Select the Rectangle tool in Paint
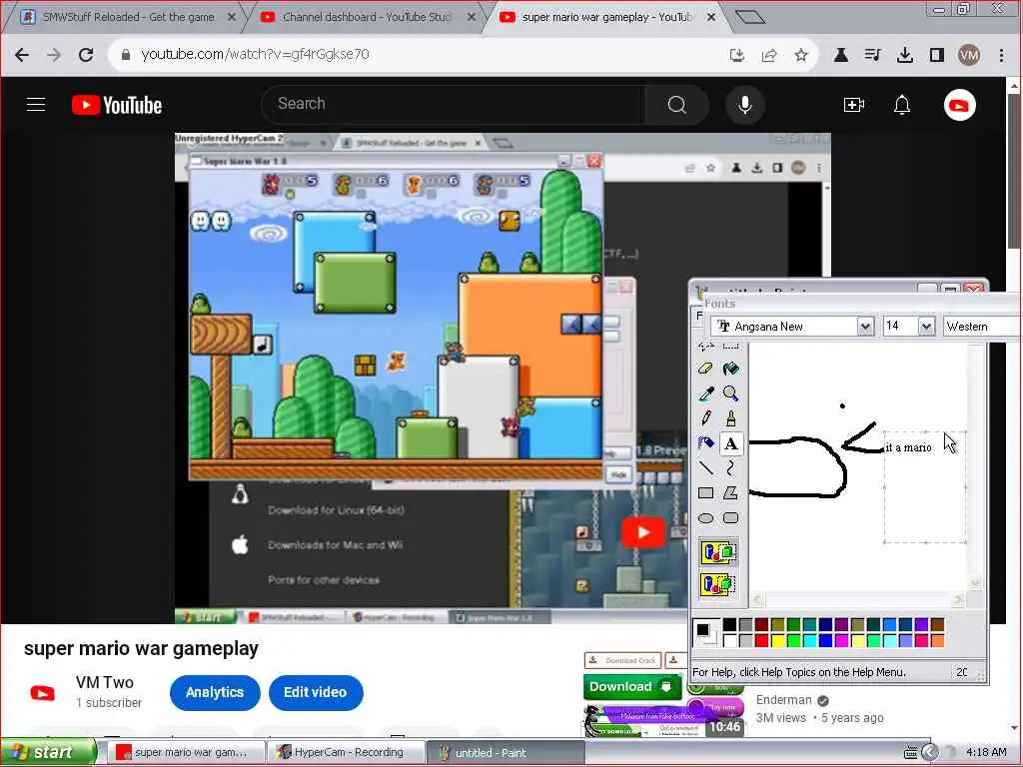1023x767 pixels. (x=705, y=493)
